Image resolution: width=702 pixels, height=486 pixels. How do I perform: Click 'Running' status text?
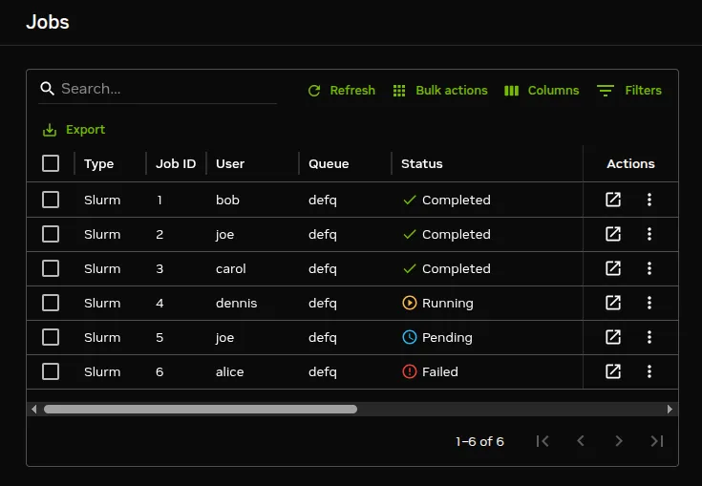click(x=448, y=304)
